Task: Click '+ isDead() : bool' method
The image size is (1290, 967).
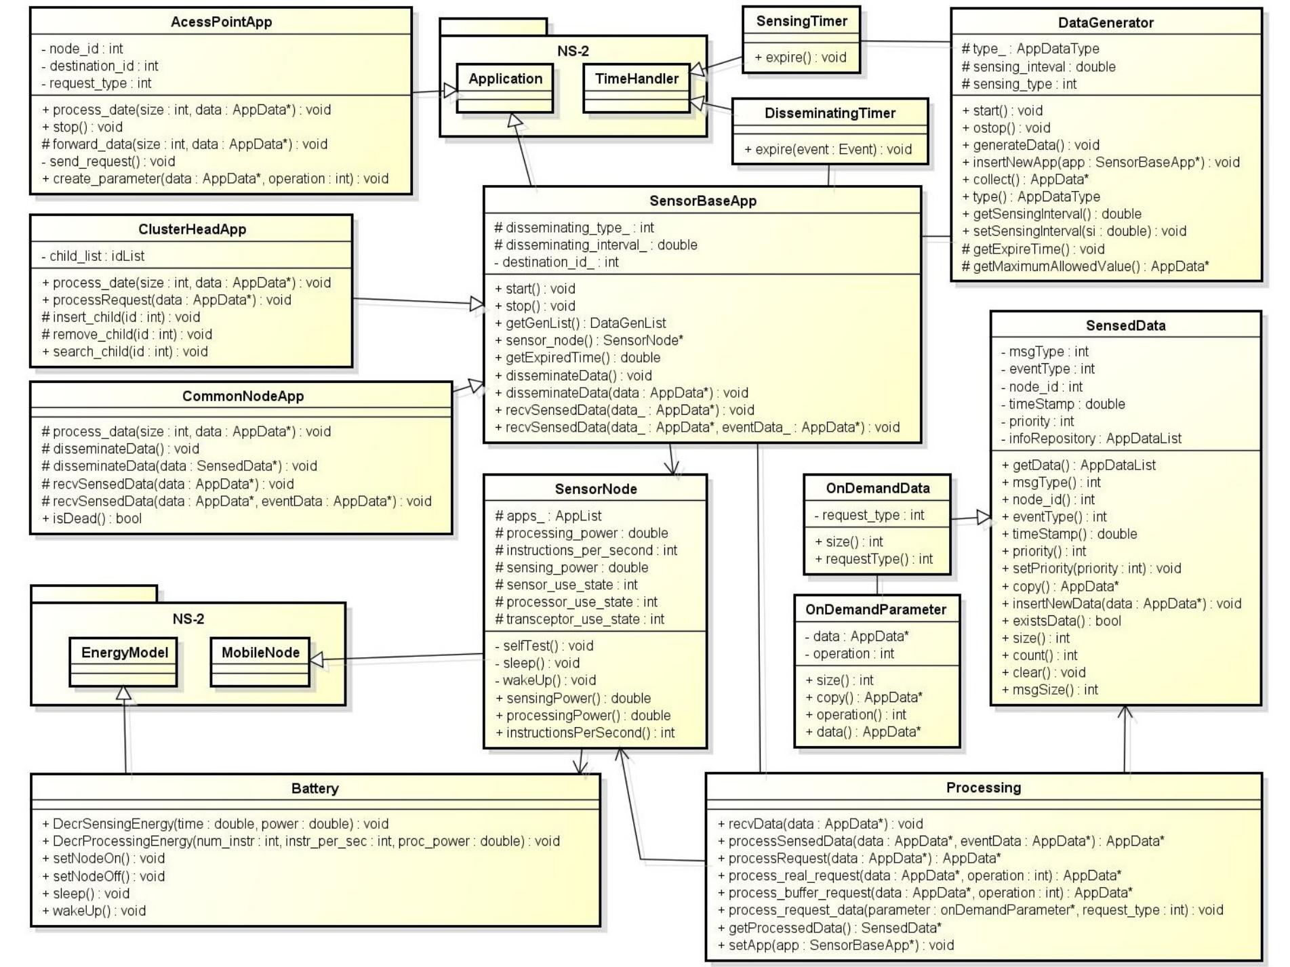Action: pos(92,518)
